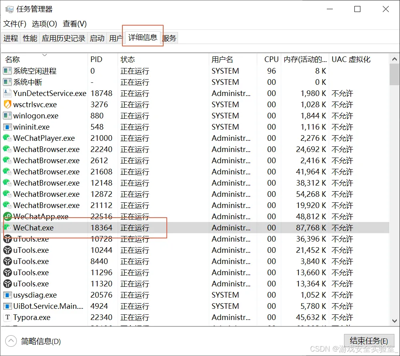Click the UiBot.Service.Main icon

[7, 306]
